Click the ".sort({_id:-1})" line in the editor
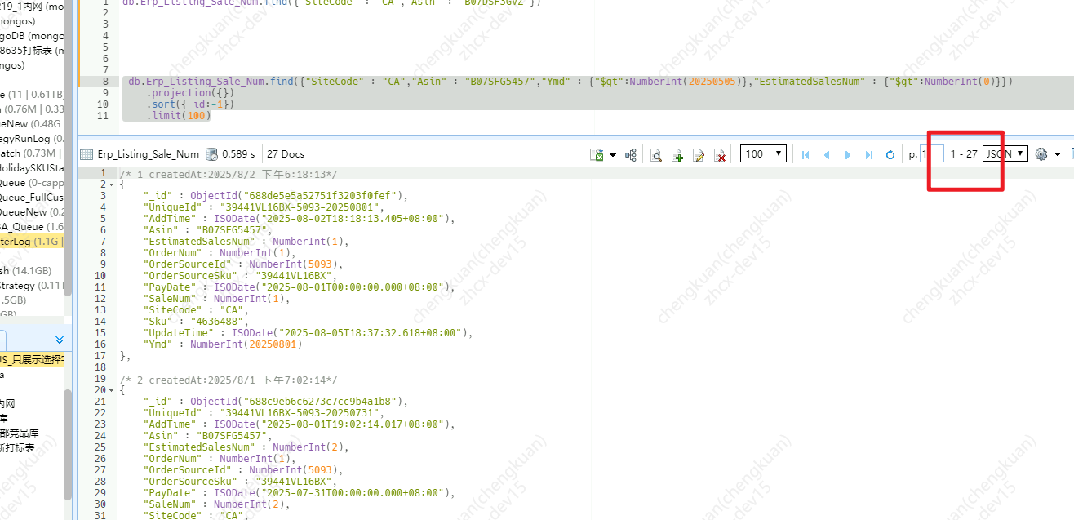The height and width of the screenshot is (520, 1074). click(x=190, y=104)
